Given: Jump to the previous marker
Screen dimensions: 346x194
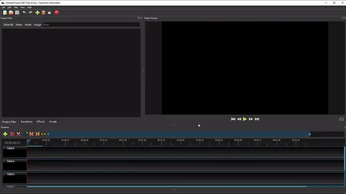Looking at the screenshot, I should tap(31, 134).
